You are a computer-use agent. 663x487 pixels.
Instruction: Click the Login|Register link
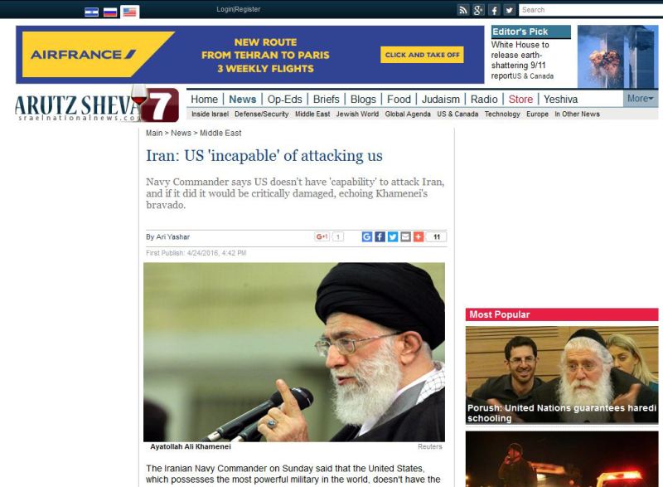click(239, 9)
